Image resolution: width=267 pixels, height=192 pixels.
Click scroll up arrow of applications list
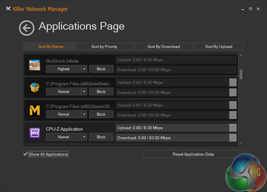[x=241, y=55]
